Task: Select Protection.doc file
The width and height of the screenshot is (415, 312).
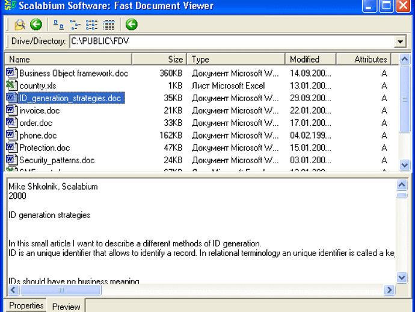Action: pyautogui.click(x=45, y=148)
